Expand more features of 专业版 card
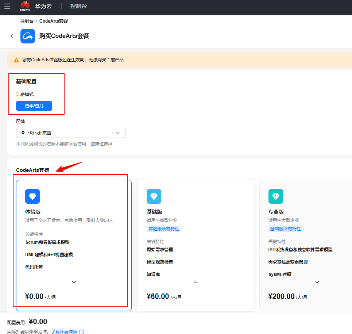Viewport: 352px width, 334px height. point(317,282)
